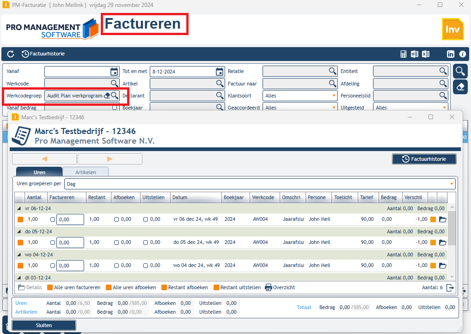Viewport: 471px width, 334px height.
Task: Export to Word using the toolbar icon
Action: coord(415,54)
